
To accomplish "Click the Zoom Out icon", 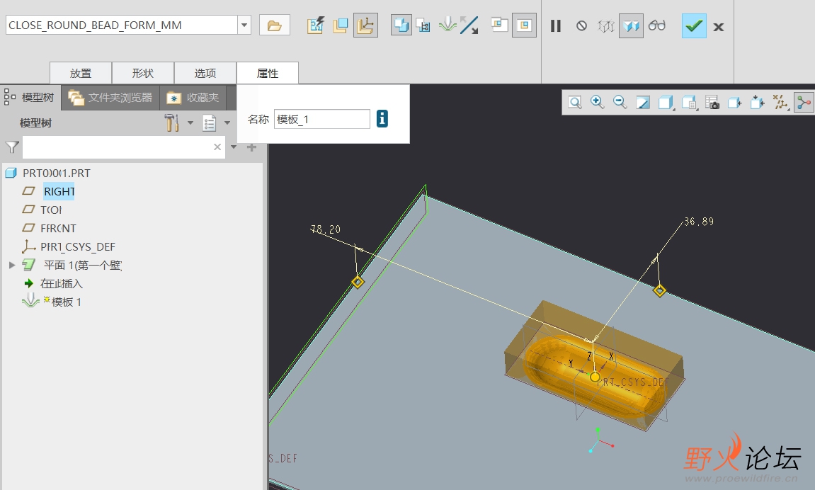I will point(620,103).
